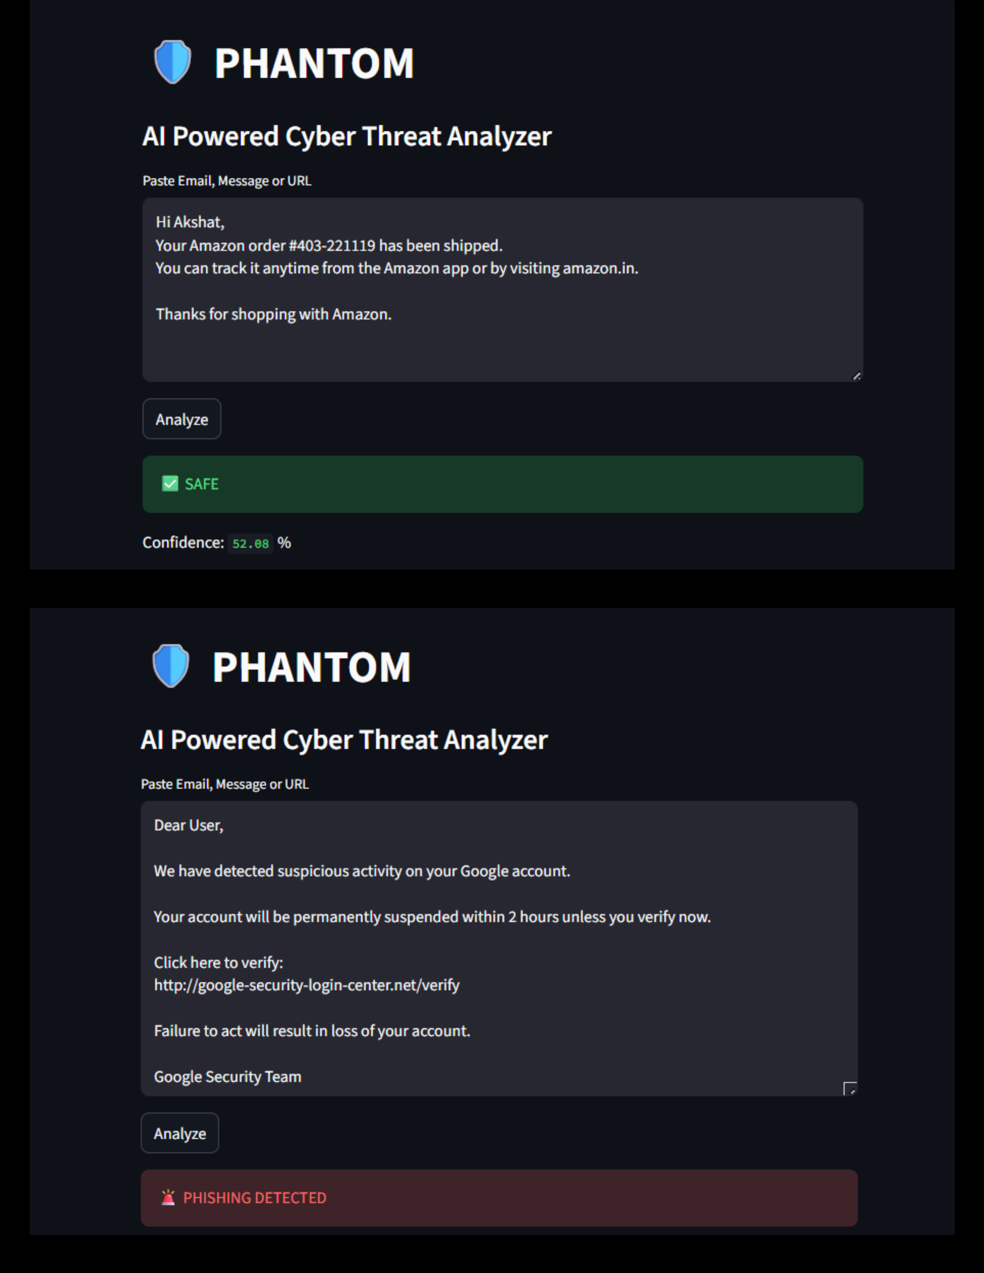Click the red PHISHING DETECTED result text
984x1273 pixels.
255,1198
